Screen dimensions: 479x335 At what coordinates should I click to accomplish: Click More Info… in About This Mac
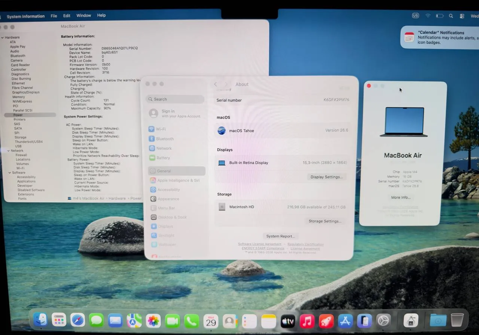point(401,197)
